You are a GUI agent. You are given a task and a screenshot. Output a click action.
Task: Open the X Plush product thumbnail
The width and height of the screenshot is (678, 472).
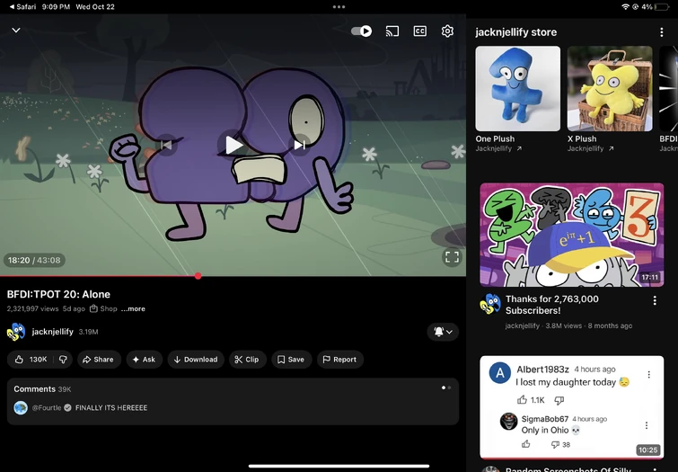point(609,88)
